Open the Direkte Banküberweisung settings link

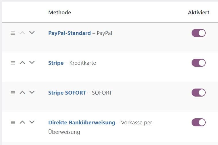point(82,123)
